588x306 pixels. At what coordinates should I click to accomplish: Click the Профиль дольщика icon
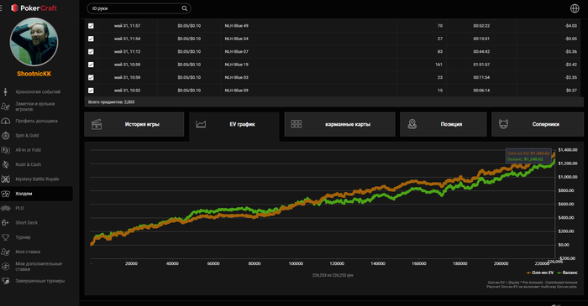5,121
